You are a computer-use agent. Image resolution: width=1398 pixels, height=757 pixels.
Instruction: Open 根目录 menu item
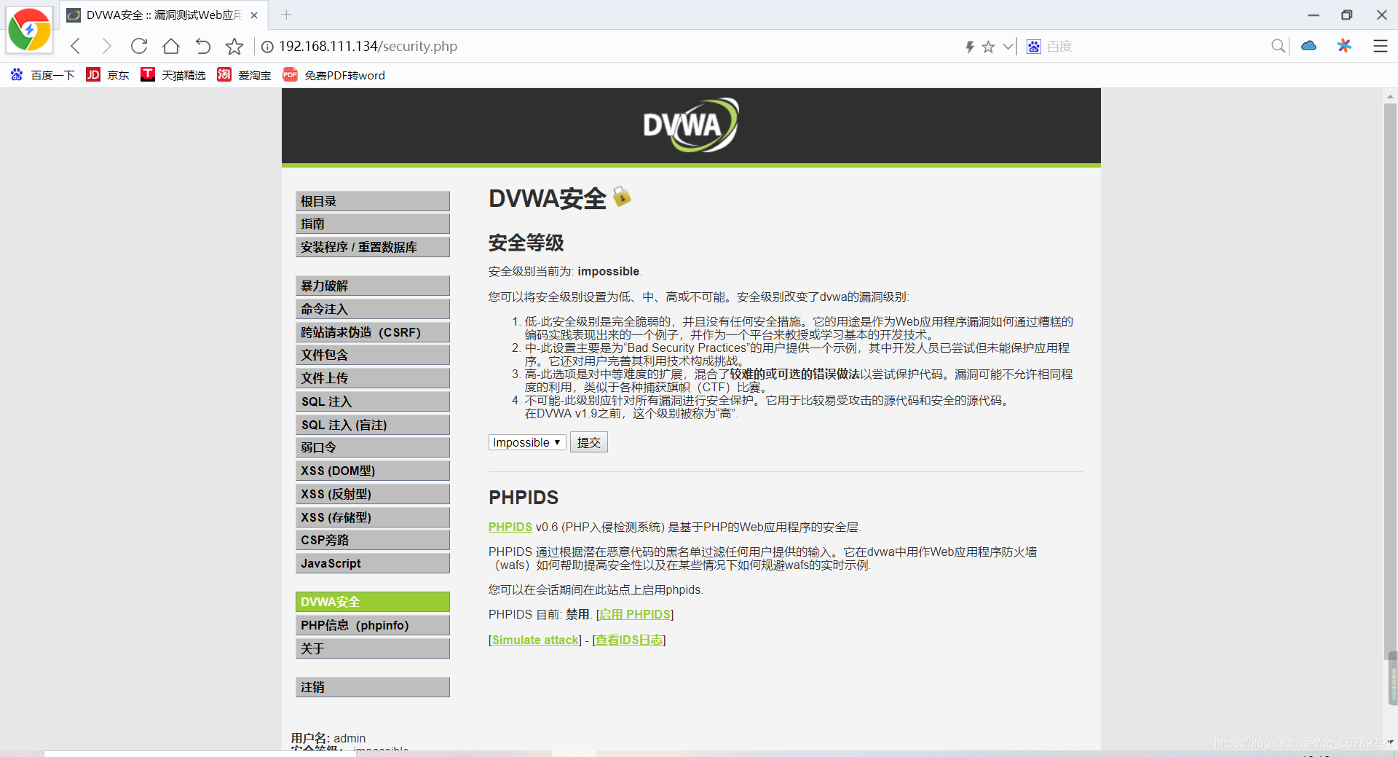[373, 201]
